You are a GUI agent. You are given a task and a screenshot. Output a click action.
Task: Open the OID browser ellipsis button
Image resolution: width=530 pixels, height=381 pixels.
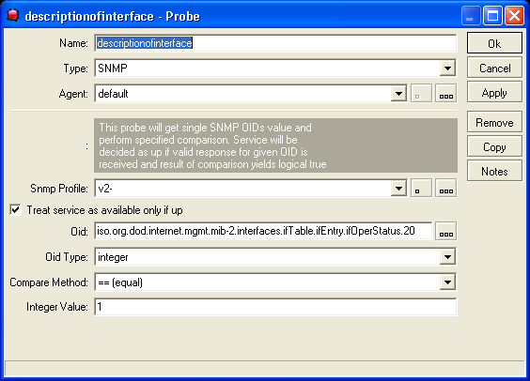[445, 232]
